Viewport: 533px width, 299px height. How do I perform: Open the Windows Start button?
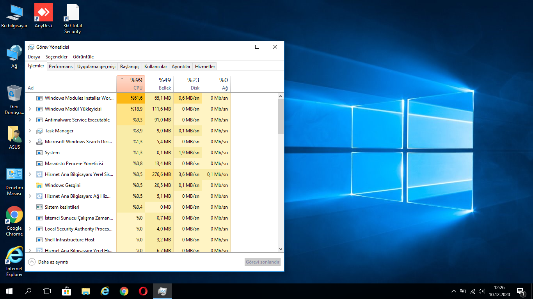(9, 291)
